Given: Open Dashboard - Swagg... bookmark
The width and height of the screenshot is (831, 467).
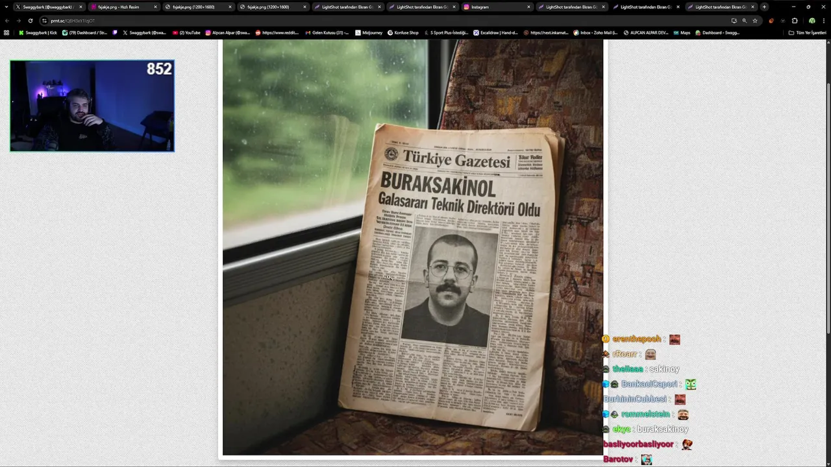Looking at the screenshot, I should point(717,32).
